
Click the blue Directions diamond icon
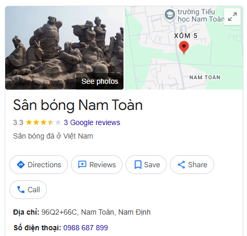(21, 165)
